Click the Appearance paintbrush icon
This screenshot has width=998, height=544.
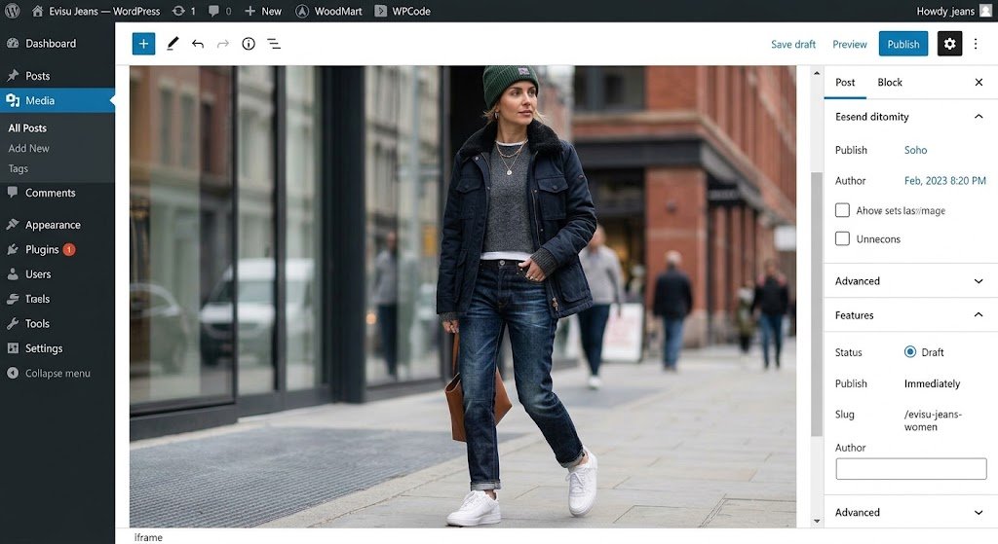(x=13, y=225)
